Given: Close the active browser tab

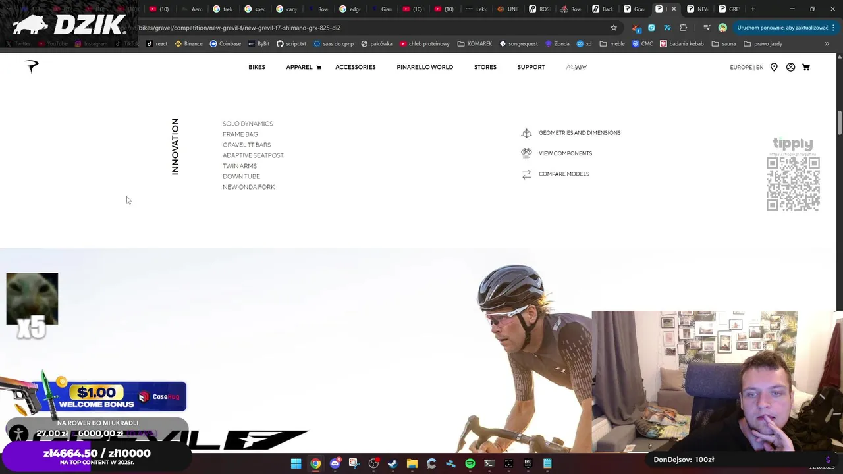Looking at the screenshot, I should [674, 9].
